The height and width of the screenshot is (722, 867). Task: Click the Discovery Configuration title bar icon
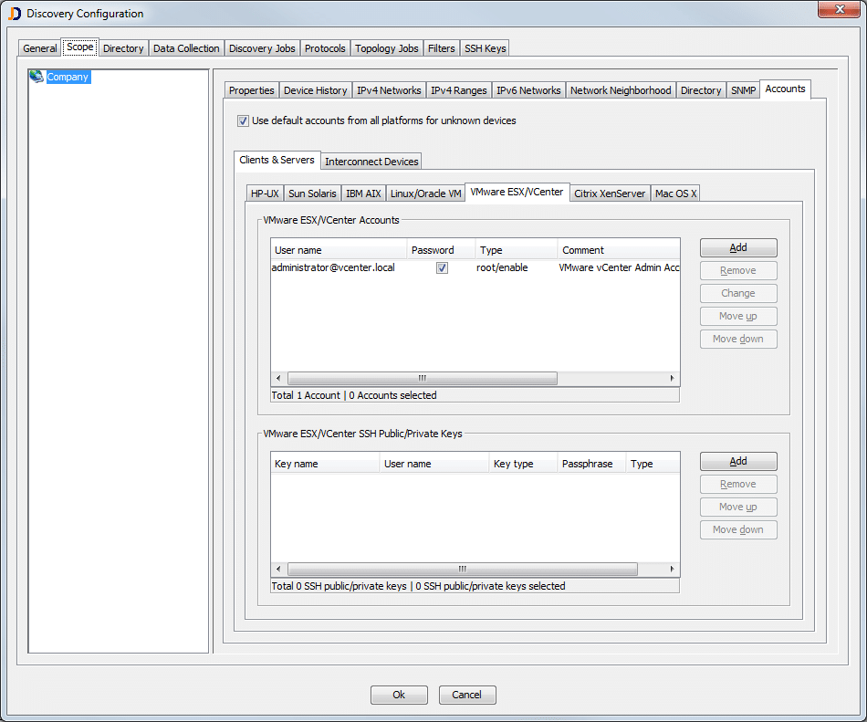(11, 13)
